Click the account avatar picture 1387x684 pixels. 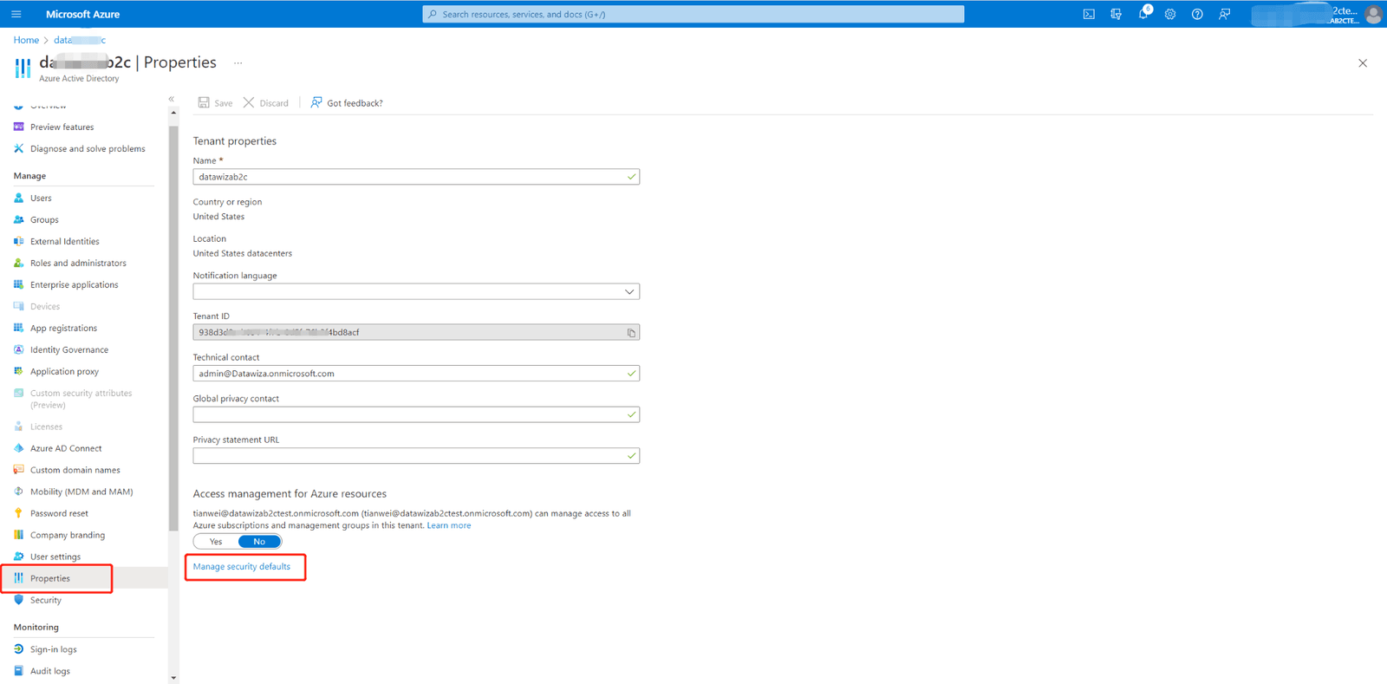1372,14
